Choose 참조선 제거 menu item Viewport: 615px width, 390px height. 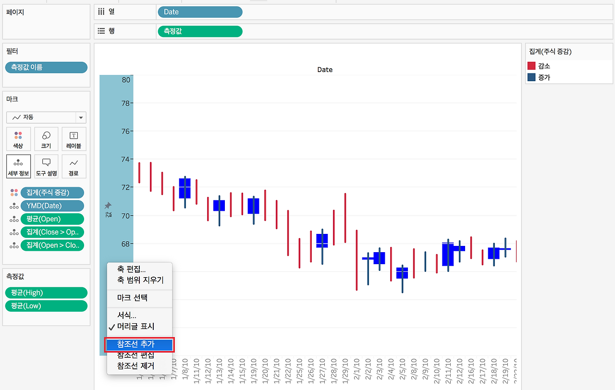pyautogui.click(x=135, y=366)
